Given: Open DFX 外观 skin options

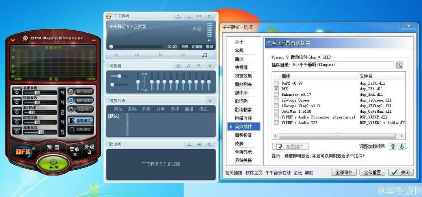Looking at the screenshot, I should pyautogui.click(x=89, y=149).
